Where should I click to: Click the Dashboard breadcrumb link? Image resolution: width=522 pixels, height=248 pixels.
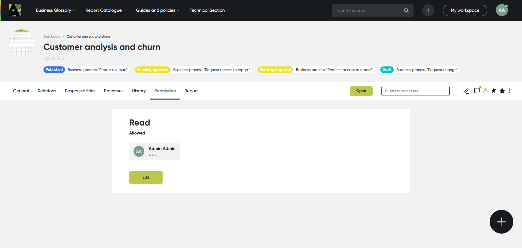(x=52, y=36)
